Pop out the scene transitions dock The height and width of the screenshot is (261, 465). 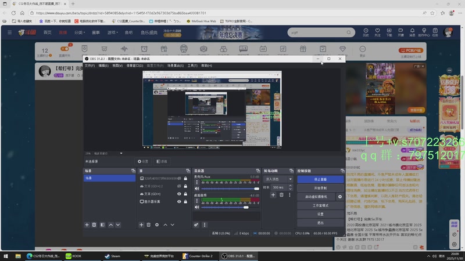[x=291, y=171]
